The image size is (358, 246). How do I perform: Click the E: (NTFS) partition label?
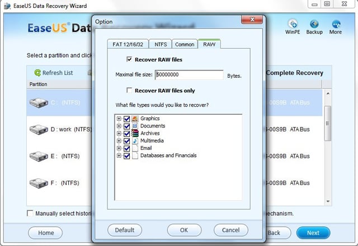[65, 157]
